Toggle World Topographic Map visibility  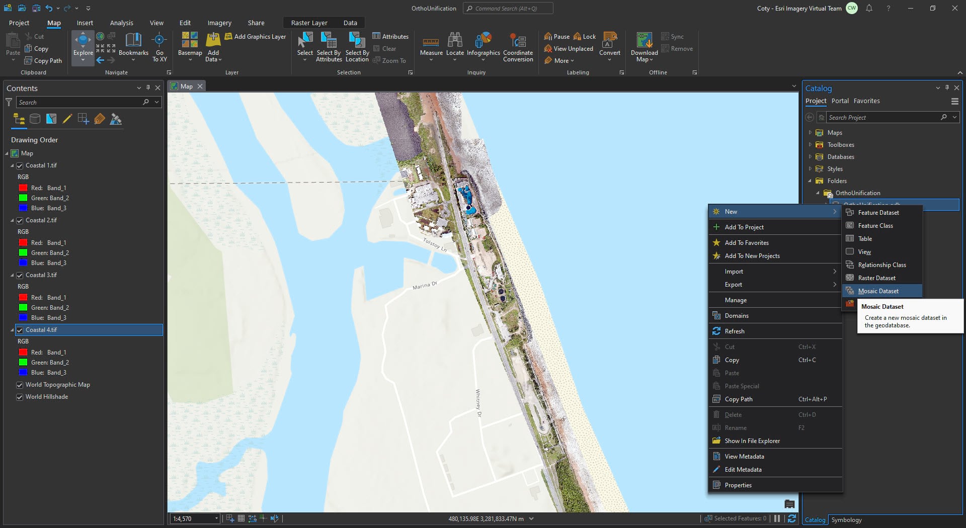20,385
